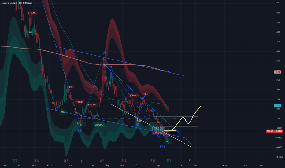Select the (IV) Elliott wave label
The width and height of the screenshot is (285, 168).
pos(103,53)
